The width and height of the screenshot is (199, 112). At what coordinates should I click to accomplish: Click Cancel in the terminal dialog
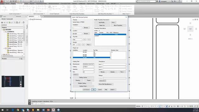coord(100,90)
